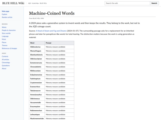Select the word Erasurequiem
The height and width of the screenshot is (120, 161).
(x=35, y=107)
